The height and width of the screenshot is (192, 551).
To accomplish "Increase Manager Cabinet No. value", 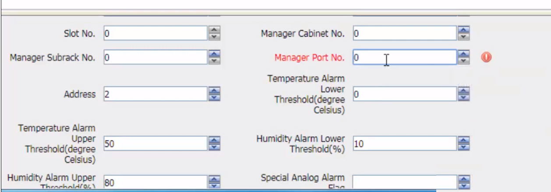I will pyautogui.click(x=463, y=30).
